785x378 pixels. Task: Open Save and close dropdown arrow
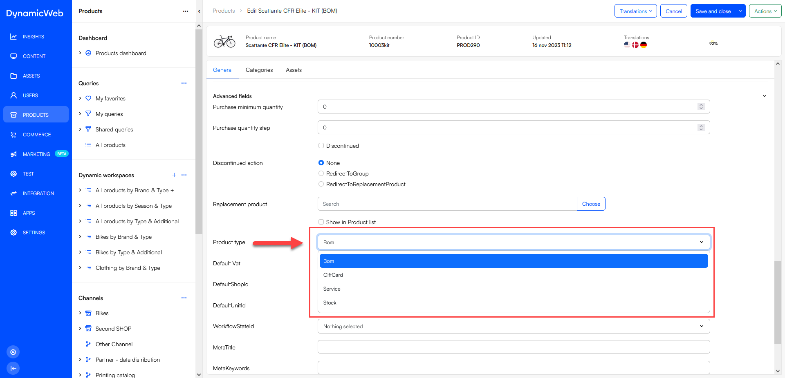coord(740,11)
